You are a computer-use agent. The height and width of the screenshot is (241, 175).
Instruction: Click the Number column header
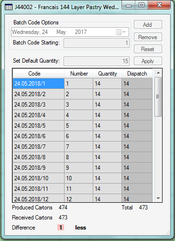click(79, 74)
